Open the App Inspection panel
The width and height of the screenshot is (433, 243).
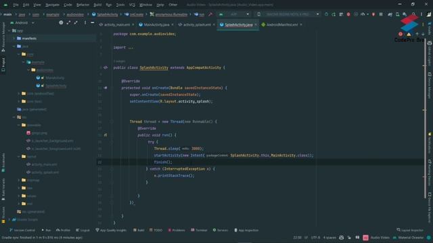(x=246, y=230)
